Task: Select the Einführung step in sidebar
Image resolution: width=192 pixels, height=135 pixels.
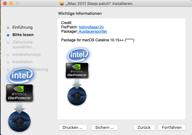Action: pos(23,27)
